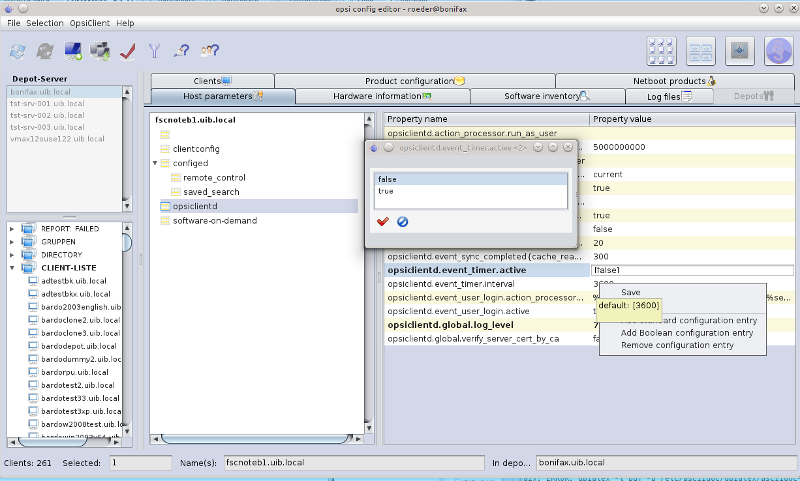Click the multiple monitors green arrow icon
Screen dimensions: 800x481
tap(100, 51)
